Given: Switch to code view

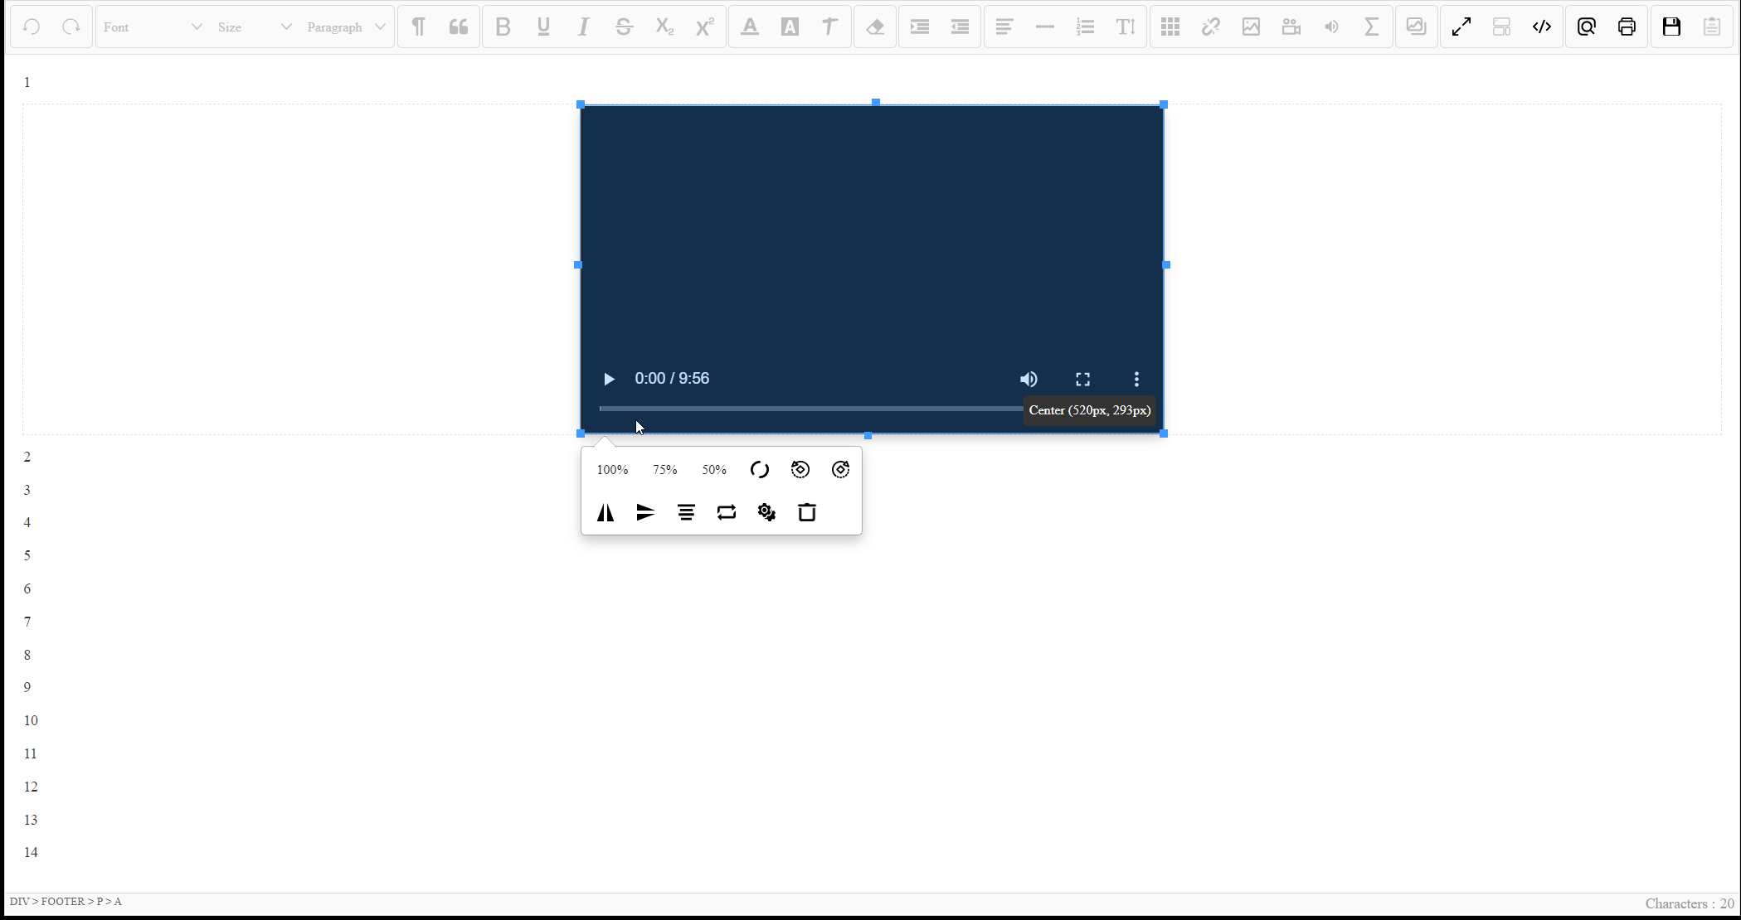Looking at the screenshot, I should pyautogui.click(x=1542, y=27).
